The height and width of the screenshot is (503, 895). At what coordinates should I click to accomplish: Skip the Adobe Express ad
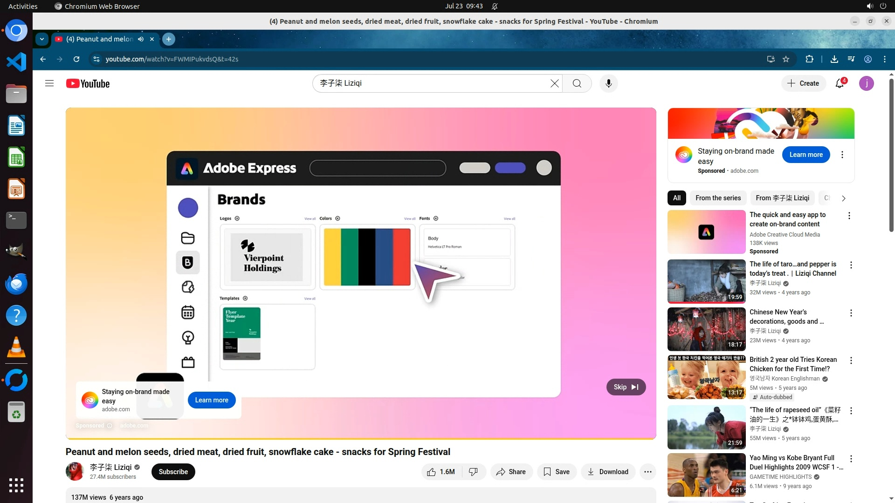pos(626,387)
